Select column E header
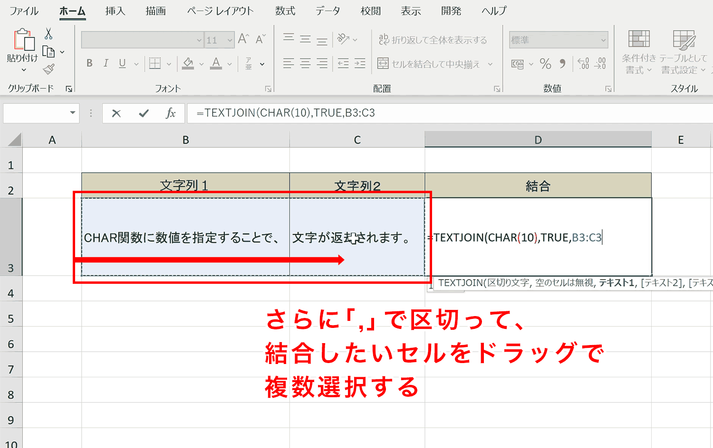 pyautogui.click(x=682, y=140)
